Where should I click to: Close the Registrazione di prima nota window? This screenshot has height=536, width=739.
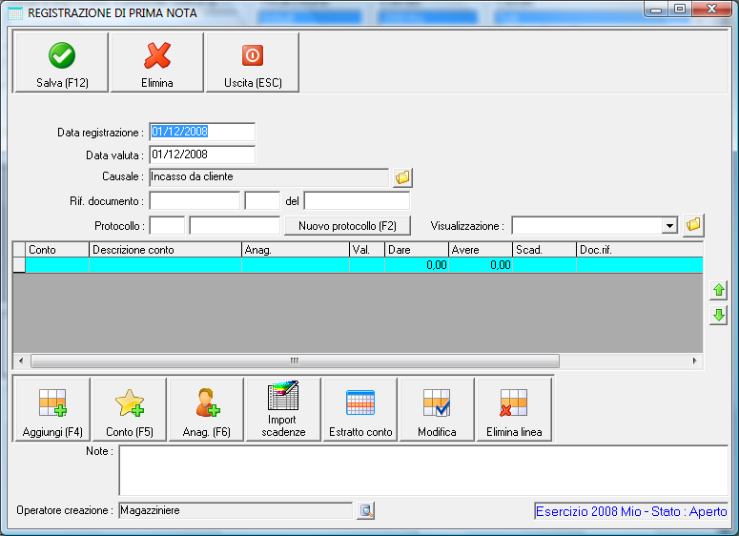(711, 10)
